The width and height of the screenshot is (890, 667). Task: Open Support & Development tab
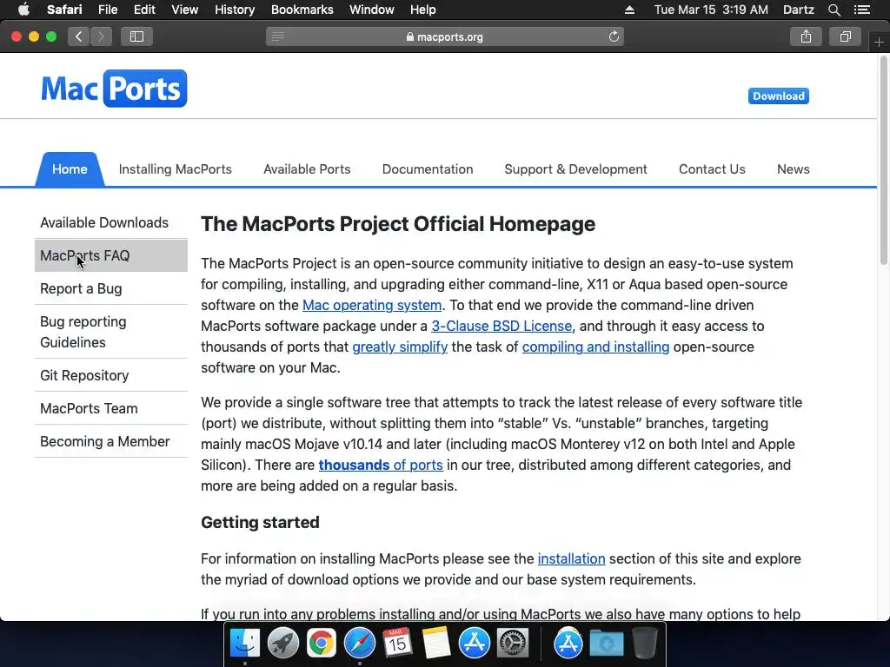[x=575, y=169]
